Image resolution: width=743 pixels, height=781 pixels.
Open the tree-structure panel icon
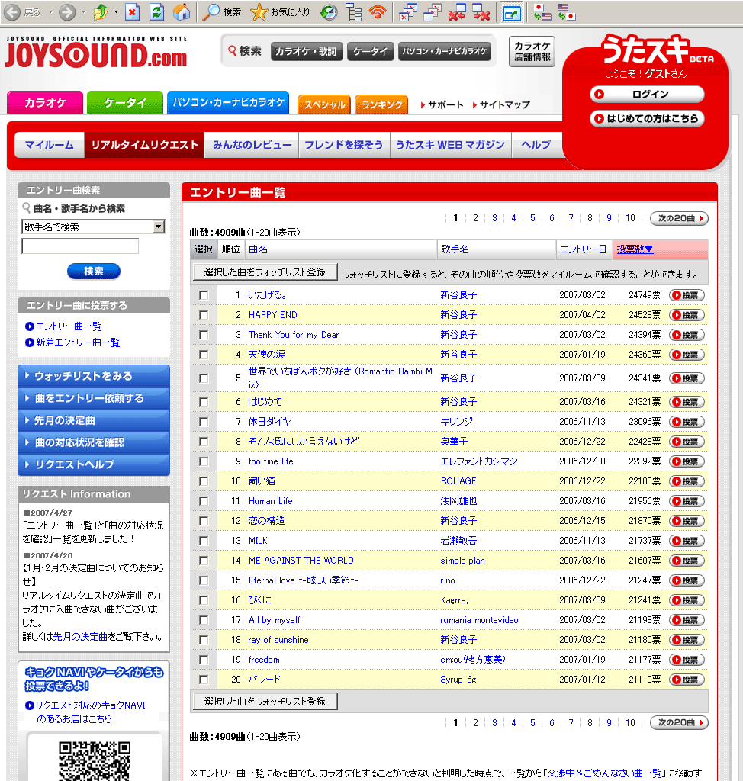coord(354,12)
